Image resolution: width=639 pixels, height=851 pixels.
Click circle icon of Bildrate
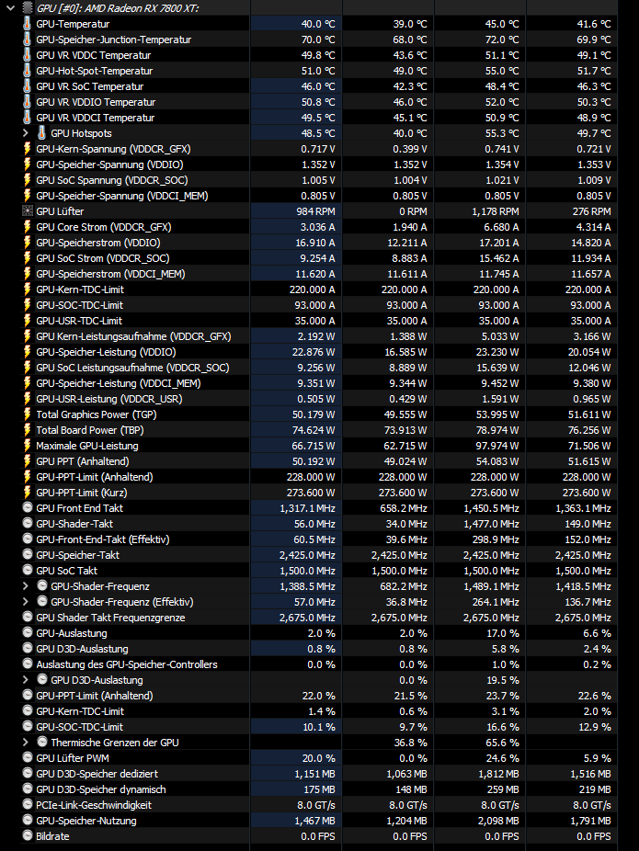pos(28,836)
